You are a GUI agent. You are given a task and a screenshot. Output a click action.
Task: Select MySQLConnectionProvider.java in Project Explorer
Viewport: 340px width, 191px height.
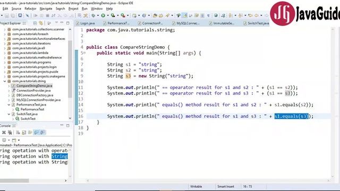38,100
